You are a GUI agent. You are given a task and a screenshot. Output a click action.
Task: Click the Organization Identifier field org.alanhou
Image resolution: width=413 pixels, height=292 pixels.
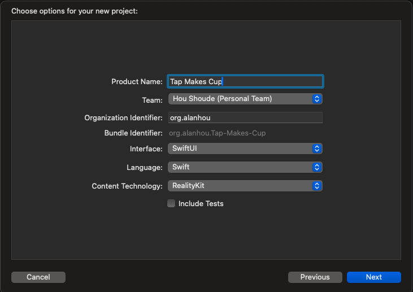click(245, 117)
